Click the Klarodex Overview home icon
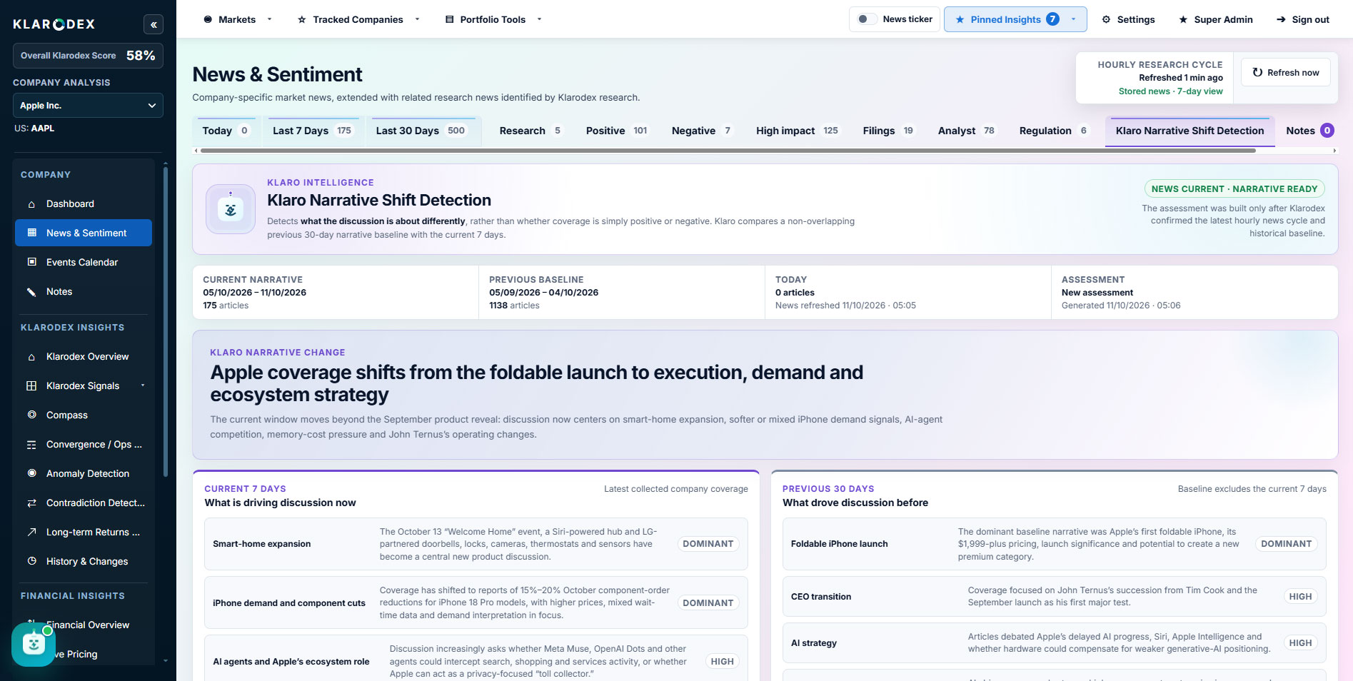The height and width of the screenshot is (681, 1353). 31,357
